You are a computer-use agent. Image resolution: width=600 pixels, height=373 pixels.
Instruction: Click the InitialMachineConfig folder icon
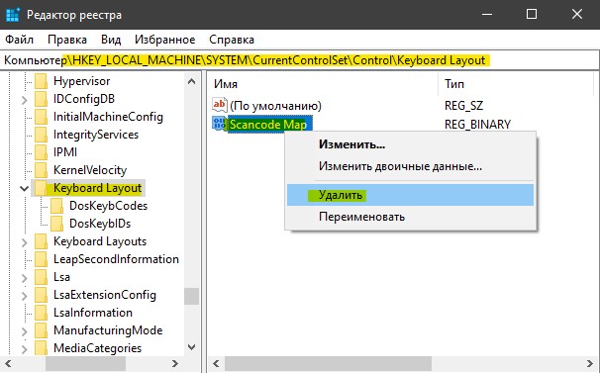coord(41,117)
